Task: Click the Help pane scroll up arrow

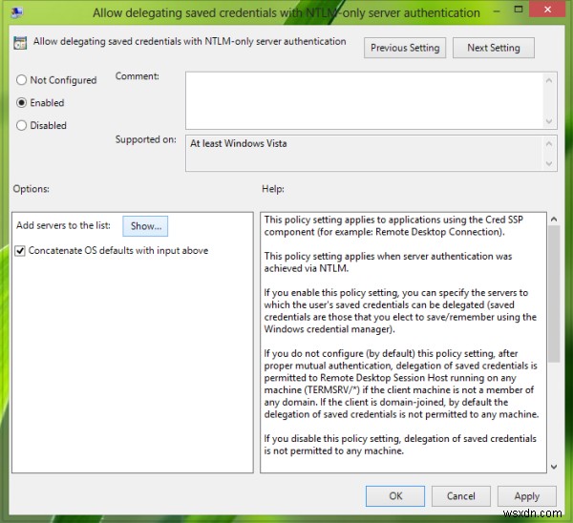Action: click(554, 220)
